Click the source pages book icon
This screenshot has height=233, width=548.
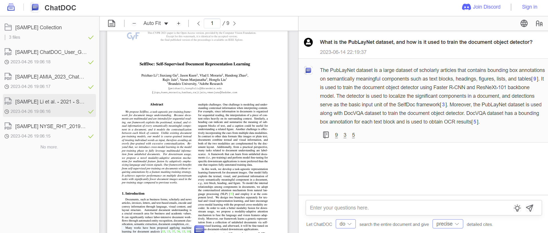[326, 135]
